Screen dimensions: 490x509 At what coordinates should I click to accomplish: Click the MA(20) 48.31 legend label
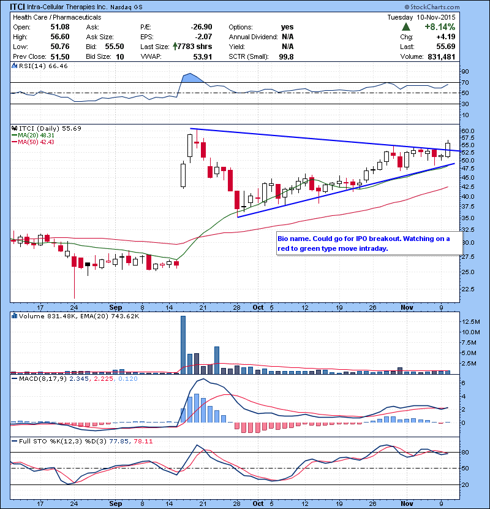tap(36, 136)
